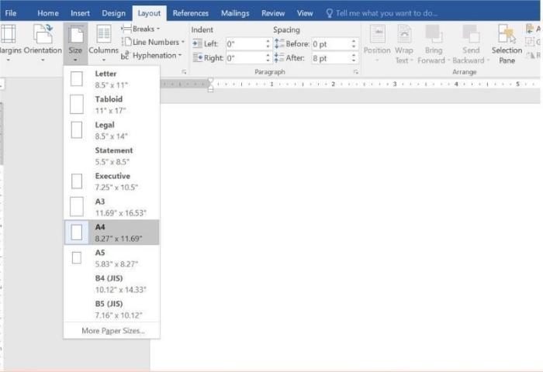Switch to the Design tab
The width and height of the screenshot is (543, 372).
(113, 13)
